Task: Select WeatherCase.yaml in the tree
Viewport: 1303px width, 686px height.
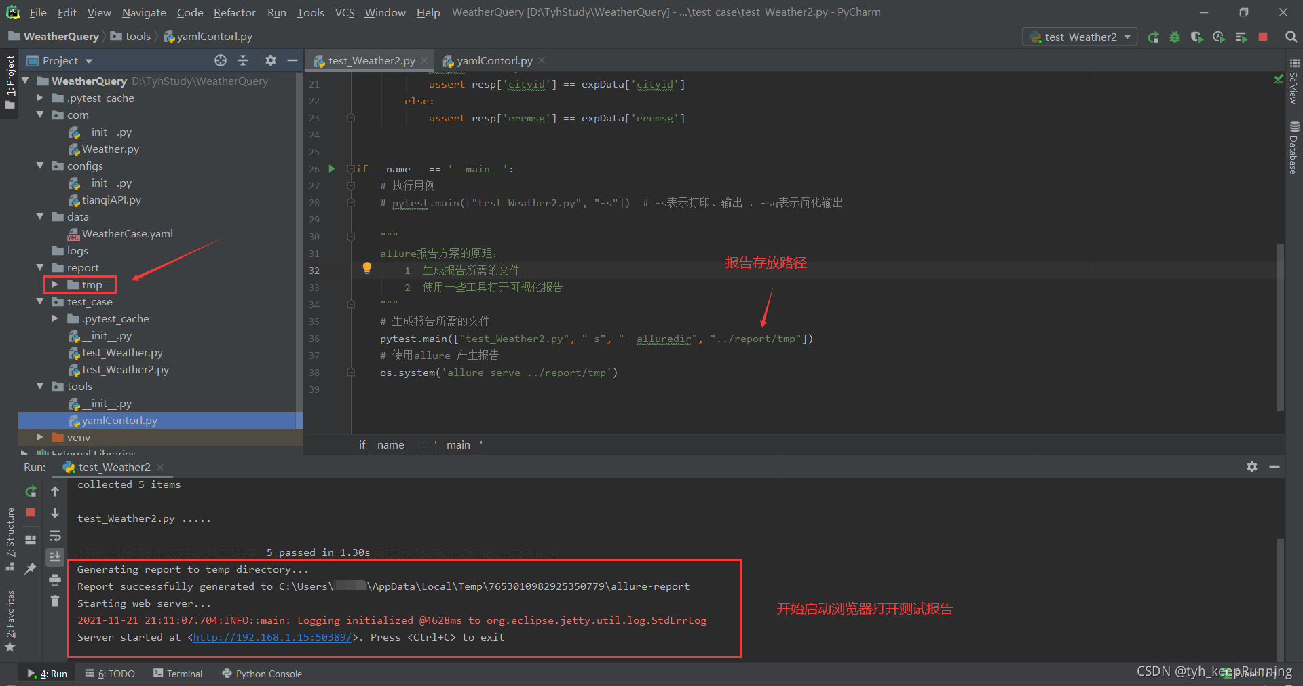Action: click(x=128, y=233)
